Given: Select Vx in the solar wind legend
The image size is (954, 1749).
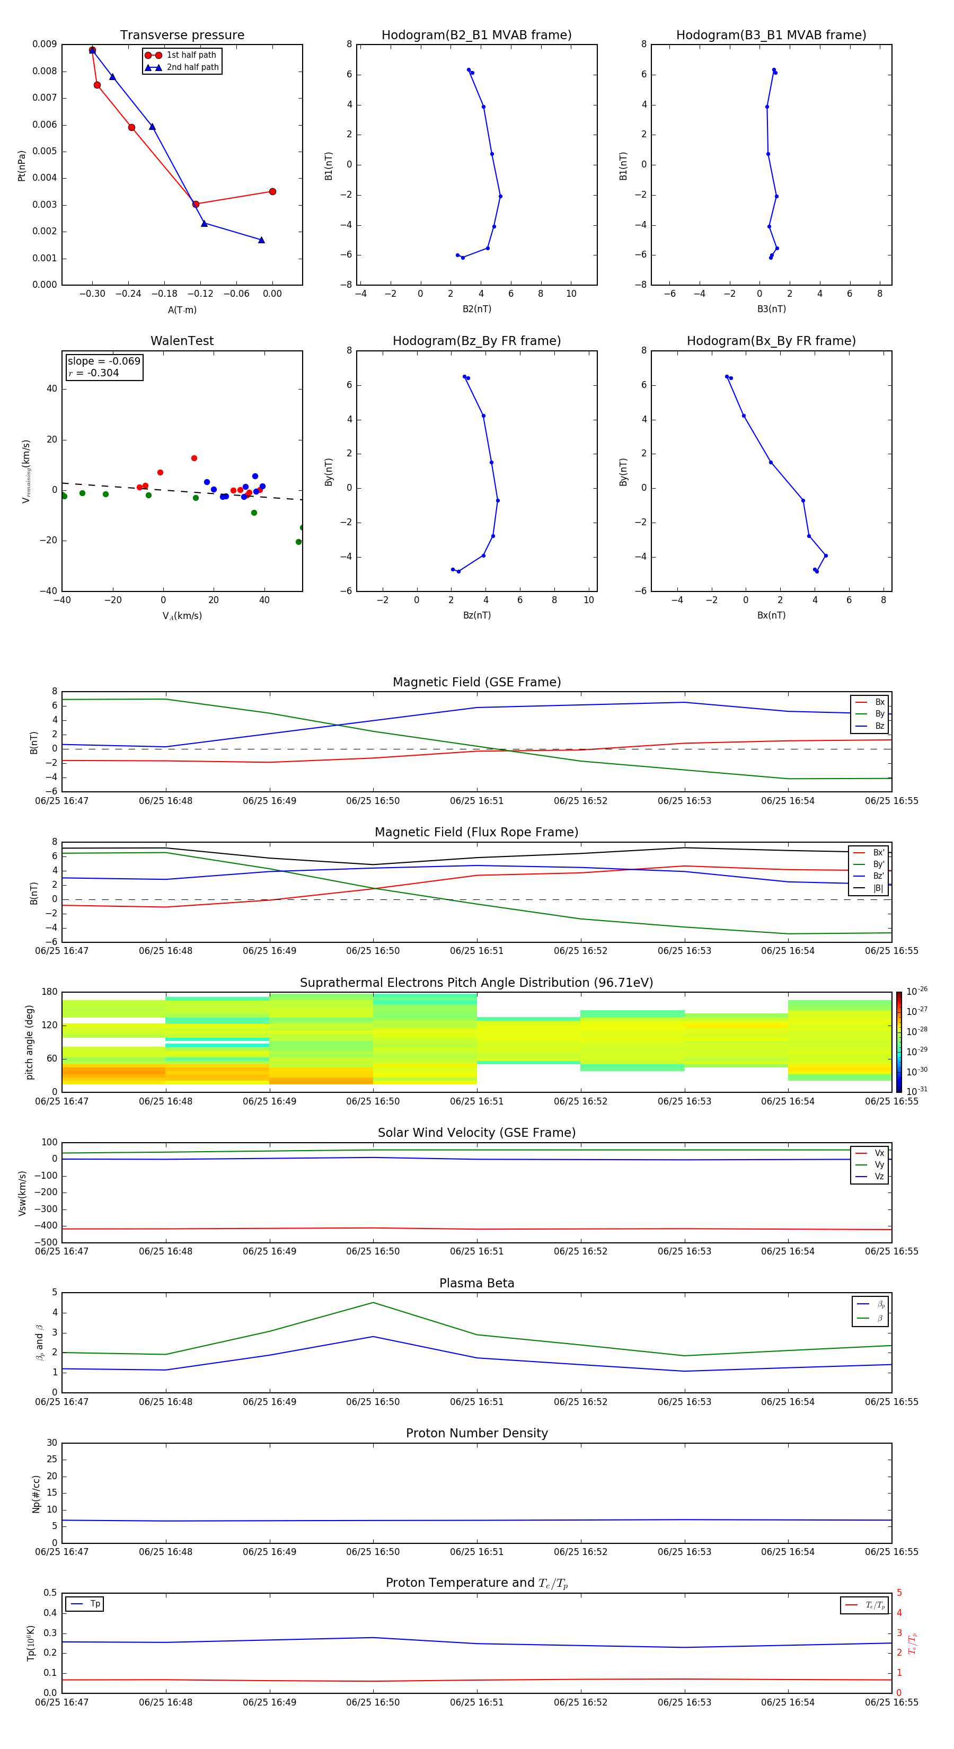Looking at the screenshot, I should click(870, 1153).
